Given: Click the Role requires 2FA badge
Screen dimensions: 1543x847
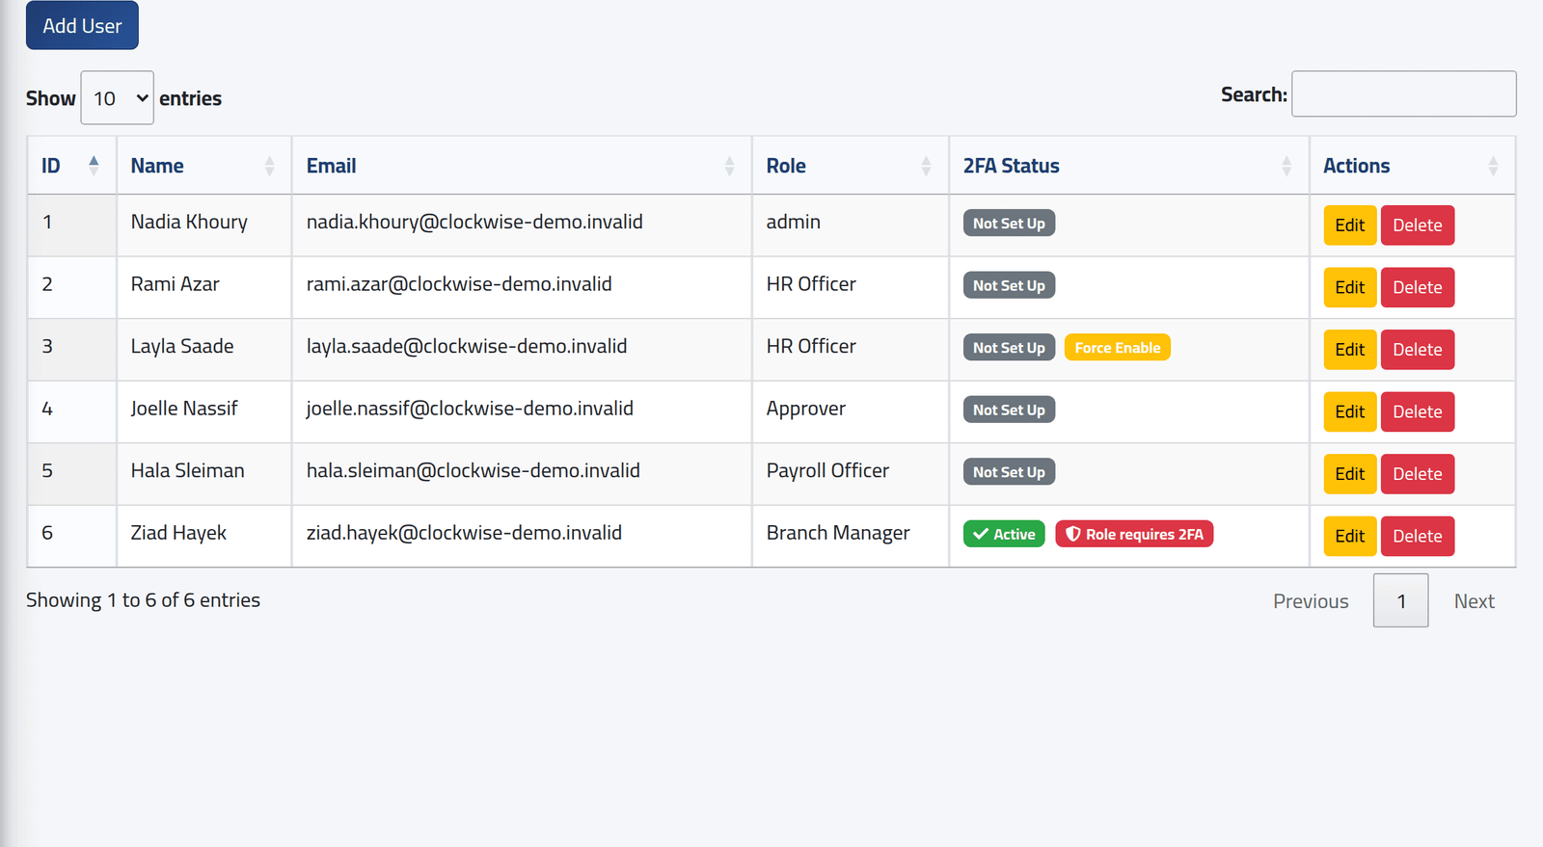Looking at the screenshot, I should (1134, 535).
